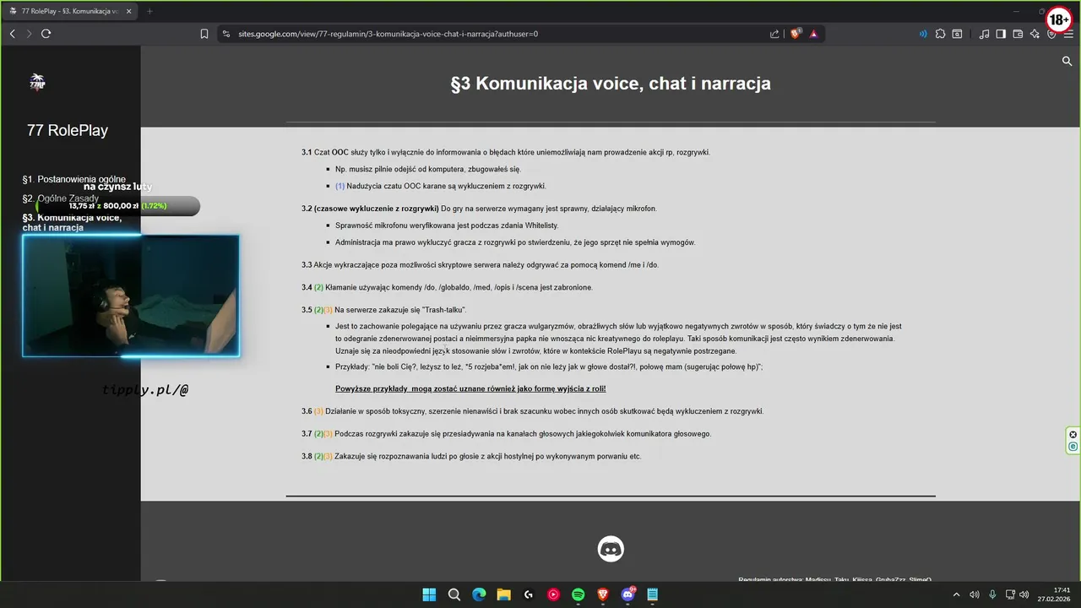The height and width of the screenshot is (608, 1081).
Task: Open the network tray icon
Action: point(1010,594)
